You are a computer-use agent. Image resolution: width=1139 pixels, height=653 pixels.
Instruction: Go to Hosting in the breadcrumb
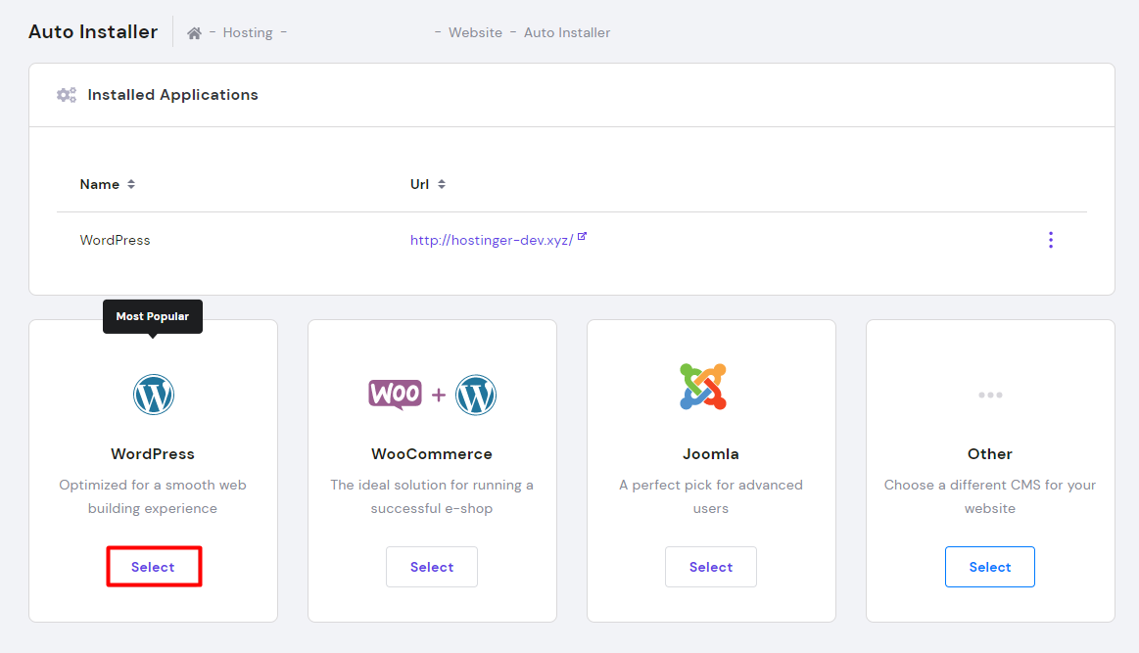(247, 33)
